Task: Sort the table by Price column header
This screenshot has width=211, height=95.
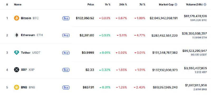Action: click(91, 4)
